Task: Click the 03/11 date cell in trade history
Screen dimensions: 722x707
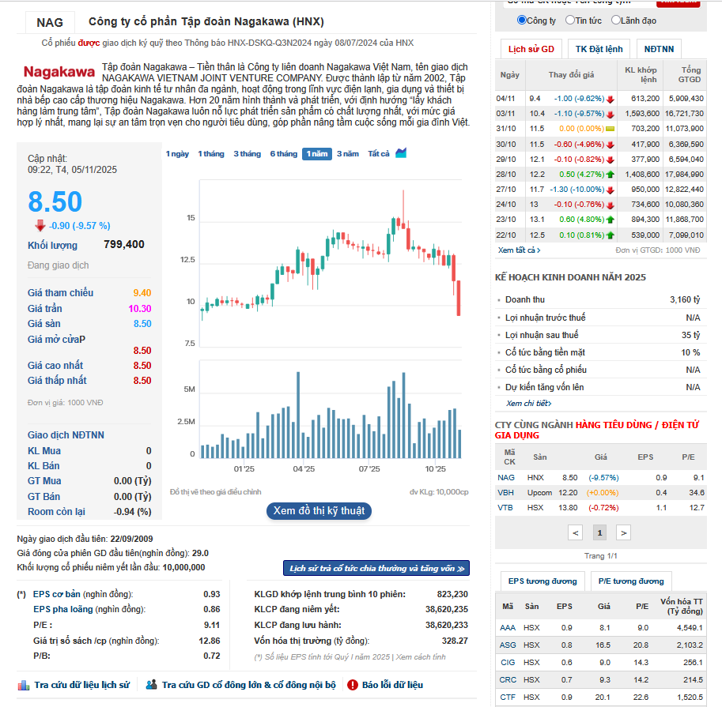Action: click(x=505, y=114)
